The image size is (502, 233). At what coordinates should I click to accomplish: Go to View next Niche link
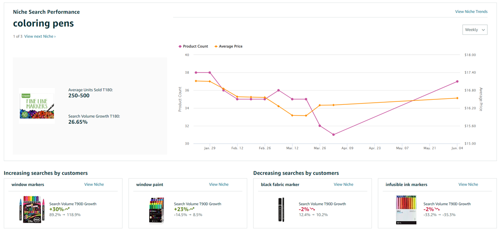40,36
